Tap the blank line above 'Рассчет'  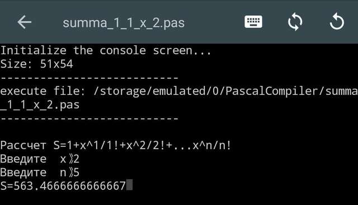179,132
